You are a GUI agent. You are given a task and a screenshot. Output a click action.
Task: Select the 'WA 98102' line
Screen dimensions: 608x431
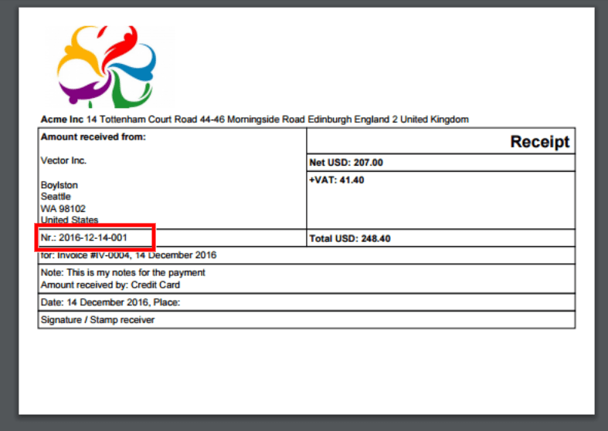click(x=63, y=208)
